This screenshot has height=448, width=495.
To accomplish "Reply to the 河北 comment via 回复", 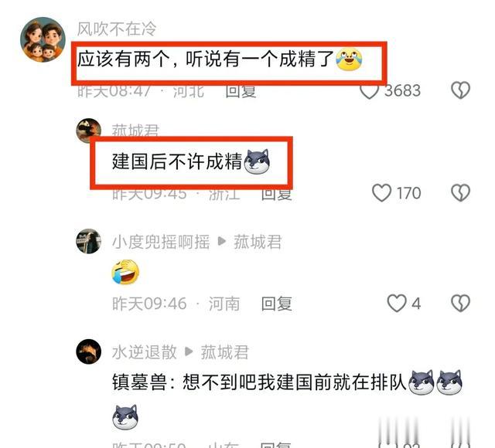I will pos(241,91).
